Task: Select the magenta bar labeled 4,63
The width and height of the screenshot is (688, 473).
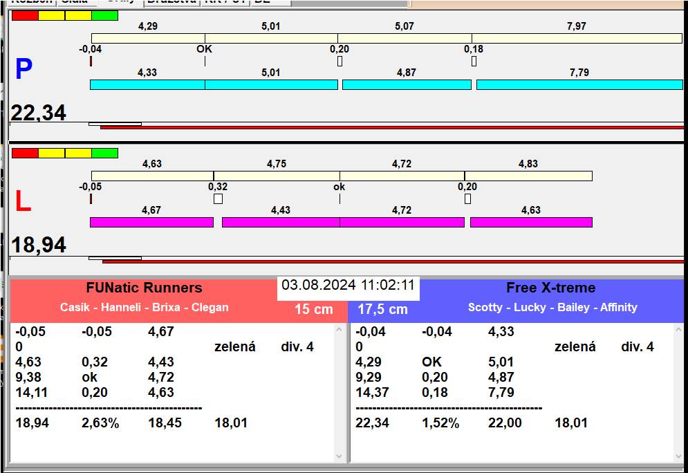Action: tap(531, 222)
